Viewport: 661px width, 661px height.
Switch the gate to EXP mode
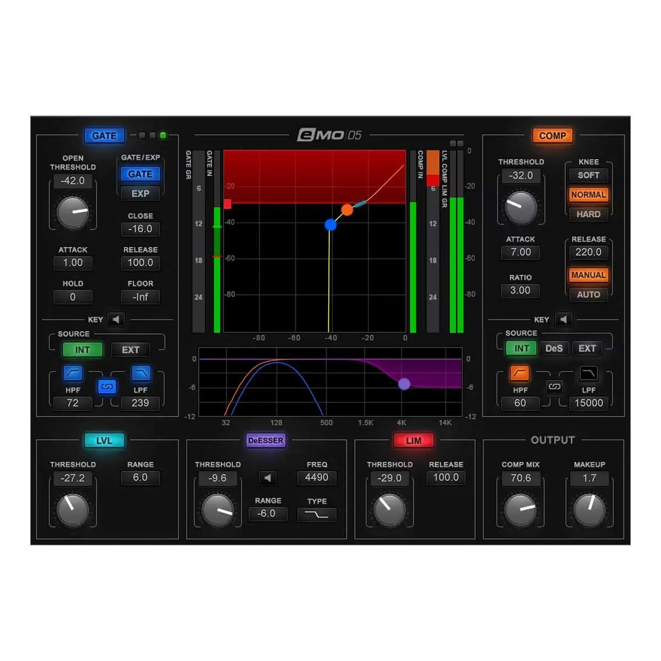[140, 193]
